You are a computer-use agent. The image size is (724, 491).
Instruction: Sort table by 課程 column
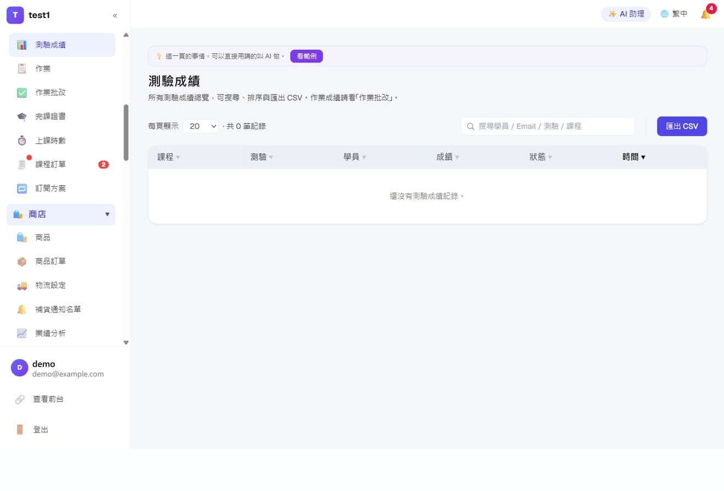(169, 157)
